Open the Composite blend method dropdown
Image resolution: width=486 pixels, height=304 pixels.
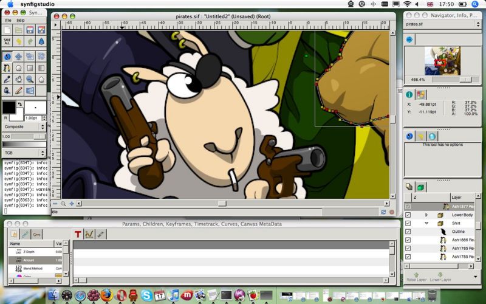(24, 126)
